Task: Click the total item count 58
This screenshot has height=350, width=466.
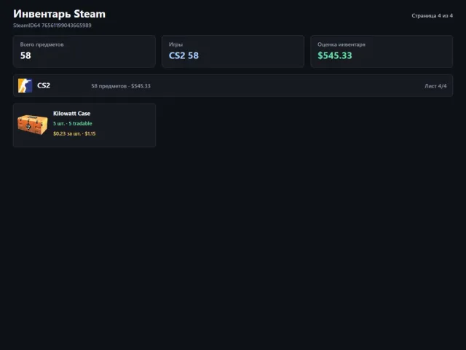Action: coord(25,55)
